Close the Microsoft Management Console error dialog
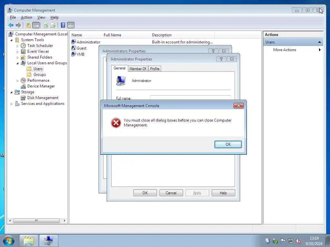The width and height of the screenshot is (330, 247). click(238, 105)
